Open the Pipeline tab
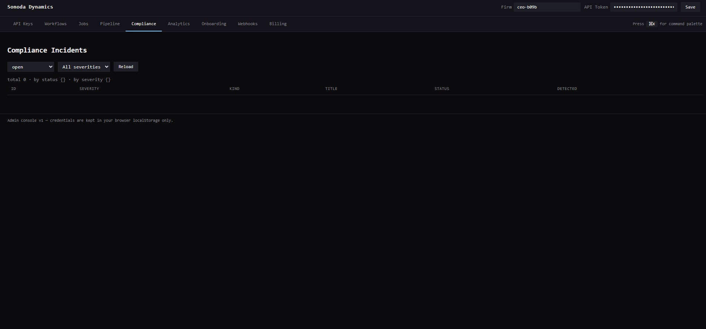This screenshot has width=706, height=329. [x=110, y=24]
